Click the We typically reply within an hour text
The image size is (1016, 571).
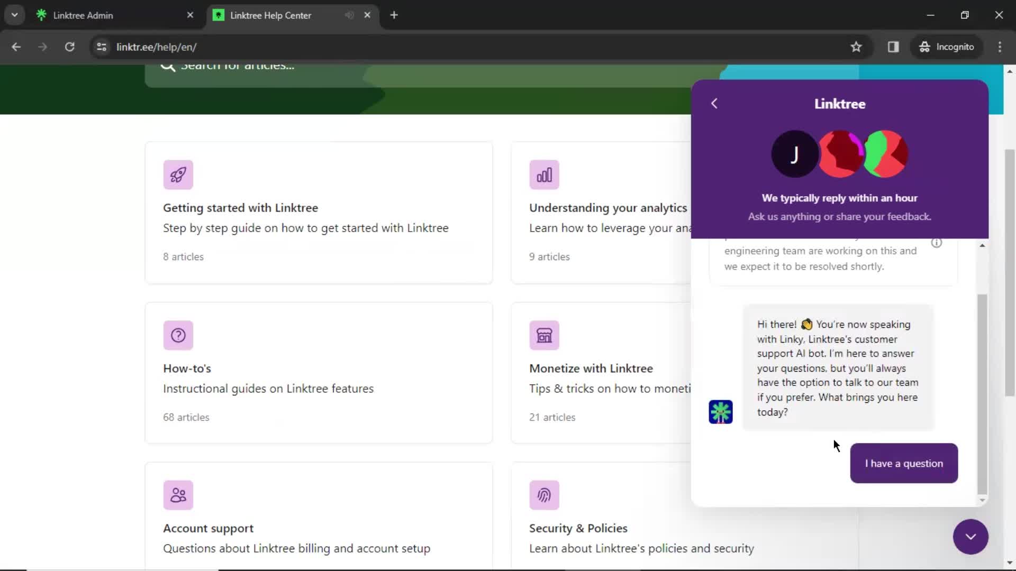(x=839, y=198)
